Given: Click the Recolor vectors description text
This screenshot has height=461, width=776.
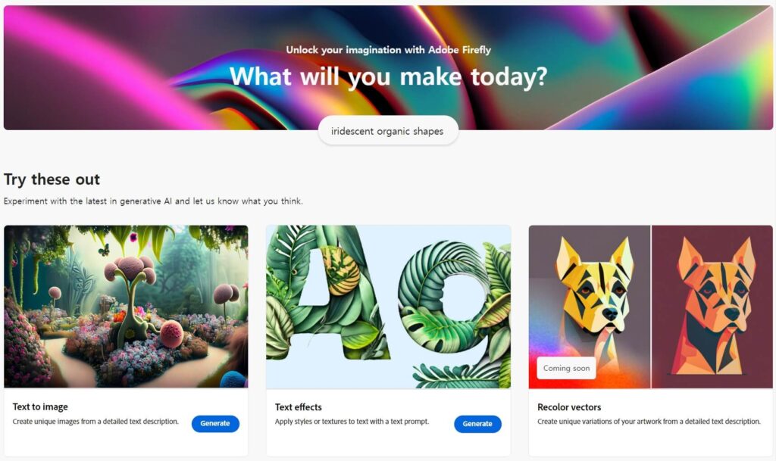Looking at the screenshot, I should pos(649,422).
